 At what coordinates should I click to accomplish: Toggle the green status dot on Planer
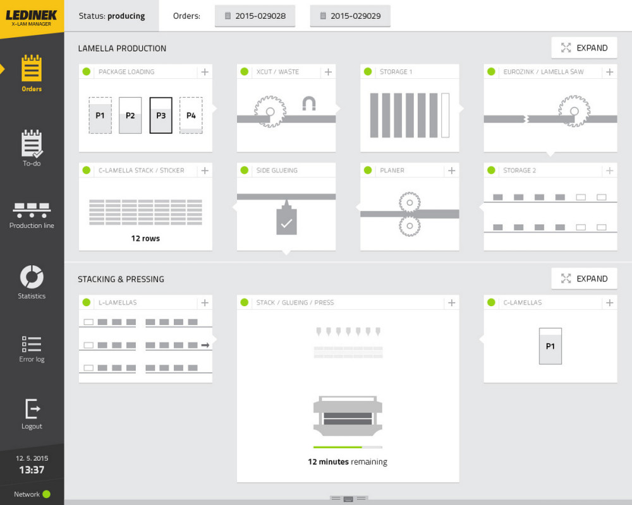(x=368, y=170)
